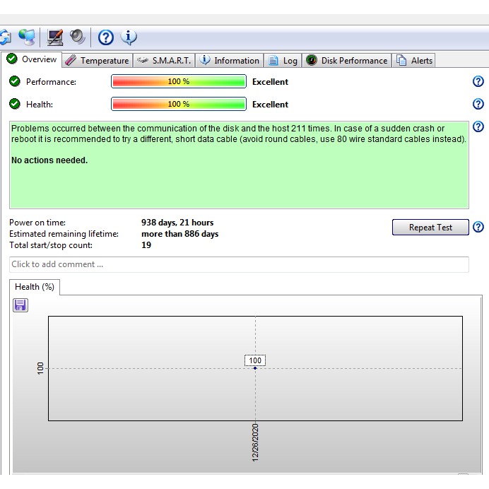Screen dimensions: 489x489
Task: Click help icon next to Performance rating
Action: 478,81
